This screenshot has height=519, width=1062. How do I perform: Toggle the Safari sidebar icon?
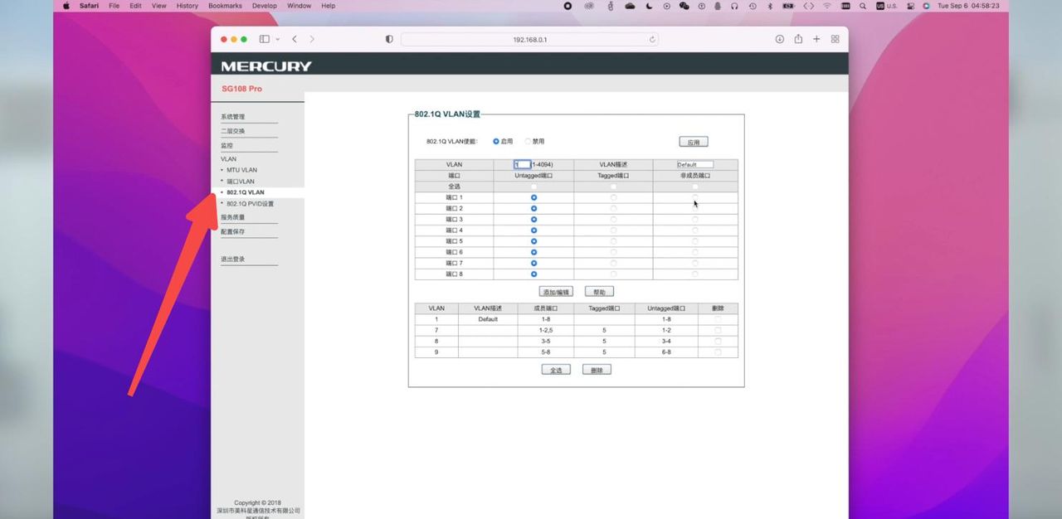click(264, 39)
